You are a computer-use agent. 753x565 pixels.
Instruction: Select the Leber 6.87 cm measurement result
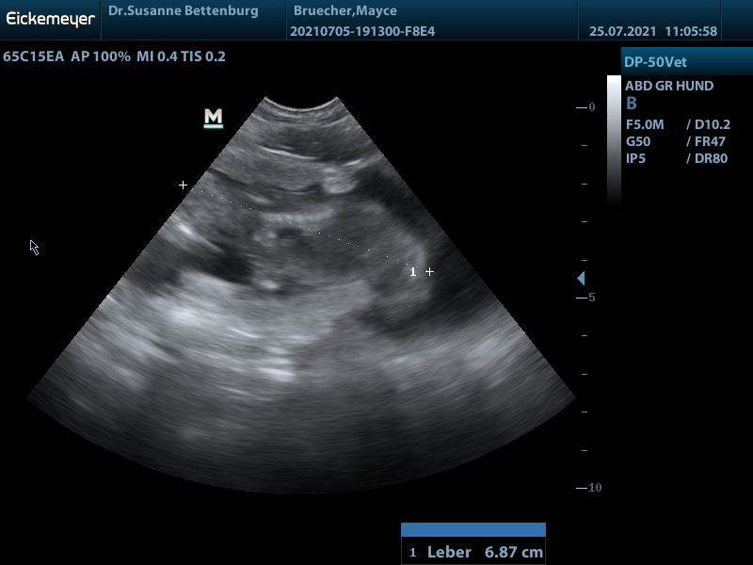point(473,552)
